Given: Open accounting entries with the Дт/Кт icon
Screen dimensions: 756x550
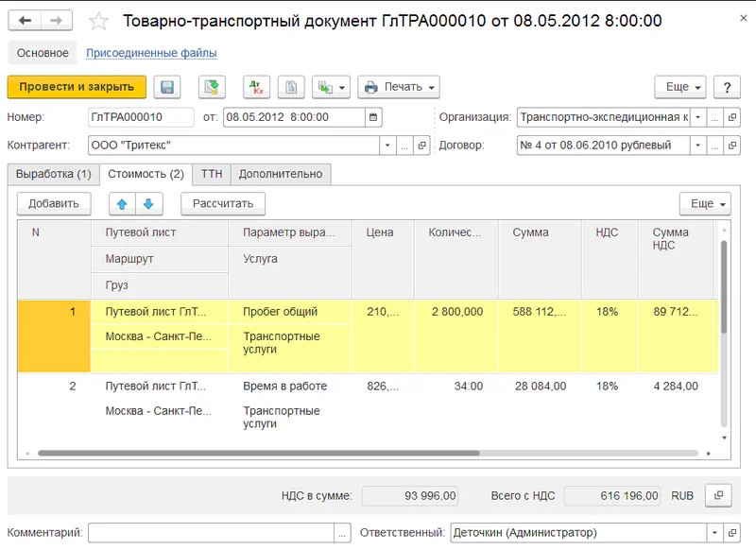Looking at the screenshot, I should click(255, 86).
